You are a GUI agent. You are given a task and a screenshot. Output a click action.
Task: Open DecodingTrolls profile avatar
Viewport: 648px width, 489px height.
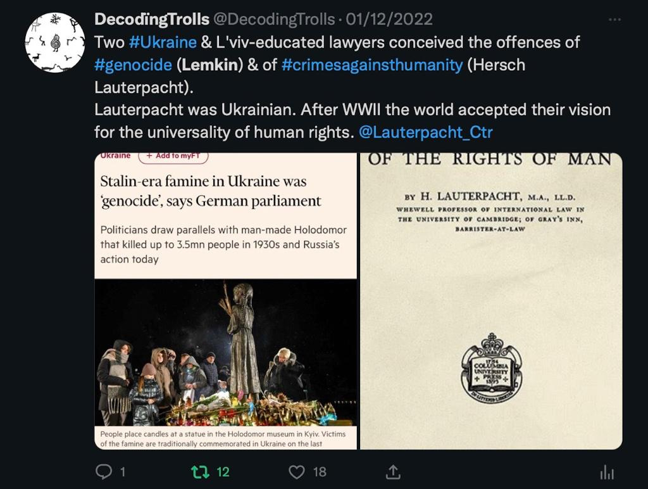[55, 42]
